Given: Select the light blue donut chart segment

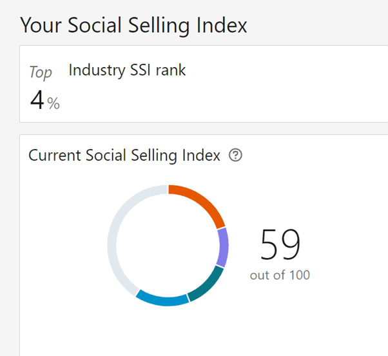Looking at the screenshot, I should 161,299.
